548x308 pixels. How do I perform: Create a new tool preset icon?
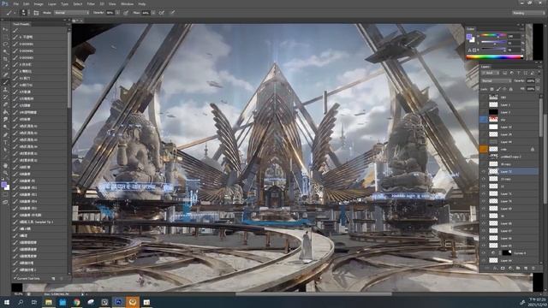tap(53, 279)
